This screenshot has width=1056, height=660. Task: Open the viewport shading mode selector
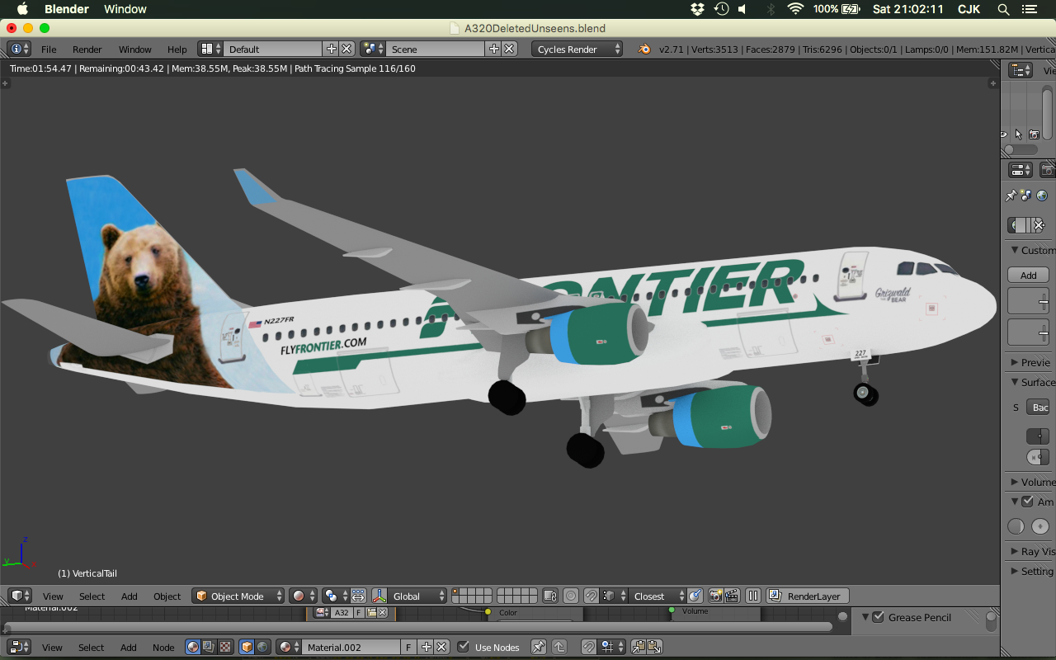click(x=303, y=596)
